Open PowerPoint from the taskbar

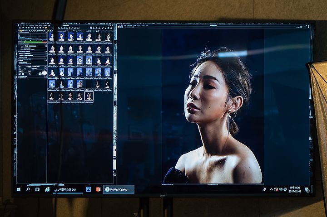[98, 189]
